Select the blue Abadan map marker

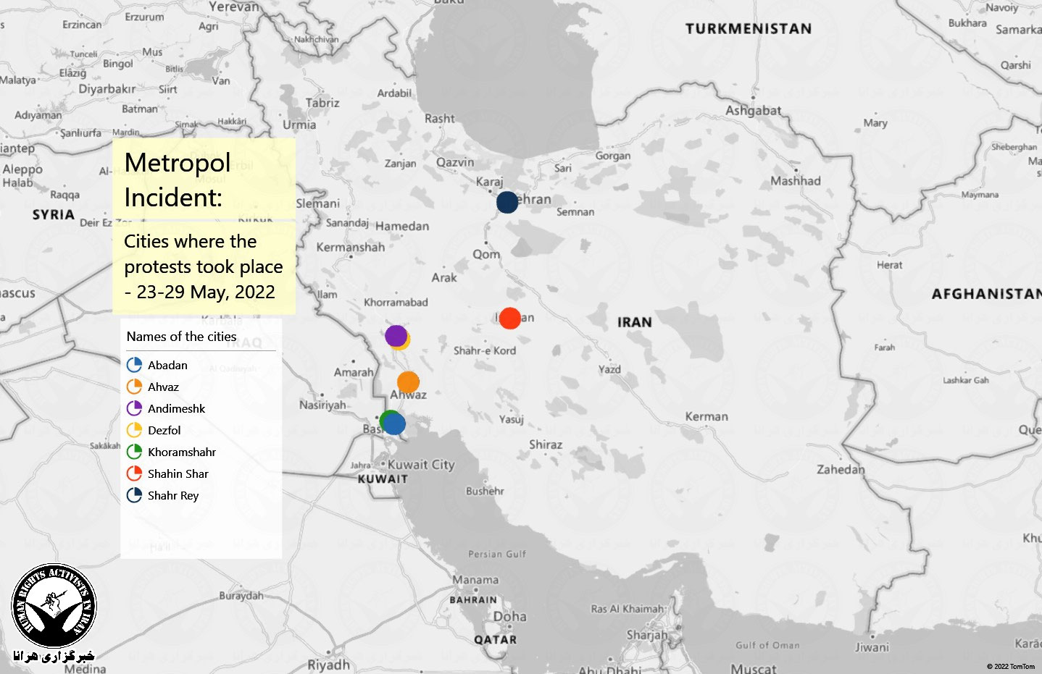coord(395,424)
